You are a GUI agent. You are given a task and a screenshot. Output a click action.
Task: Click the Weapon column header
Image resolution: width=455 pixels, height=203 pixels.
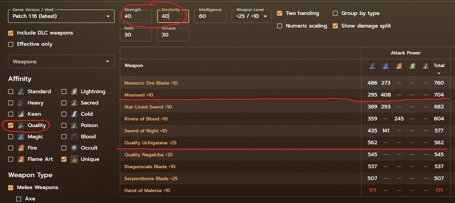point(134,66)
